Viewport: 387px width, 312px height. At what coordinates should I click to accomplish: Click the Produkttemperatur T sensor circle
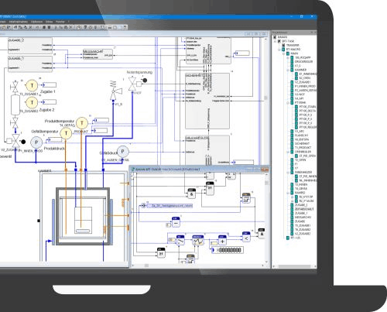click(x=82, y=123)
